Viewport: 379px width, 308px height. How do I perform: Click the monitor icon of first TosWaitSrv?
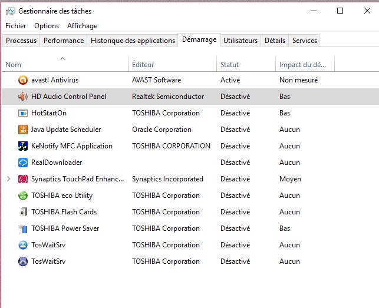coord(23,245)
